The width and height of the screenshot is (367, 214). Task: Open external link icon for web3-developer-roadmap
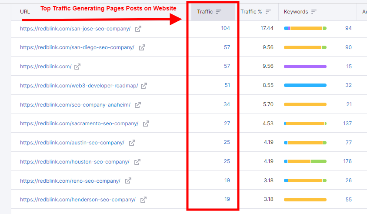(144, 86)
